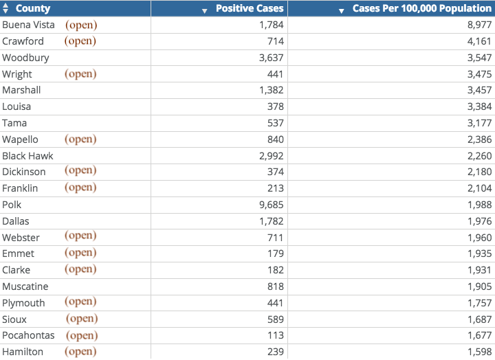Select the Polk county row

click(247, 205)
